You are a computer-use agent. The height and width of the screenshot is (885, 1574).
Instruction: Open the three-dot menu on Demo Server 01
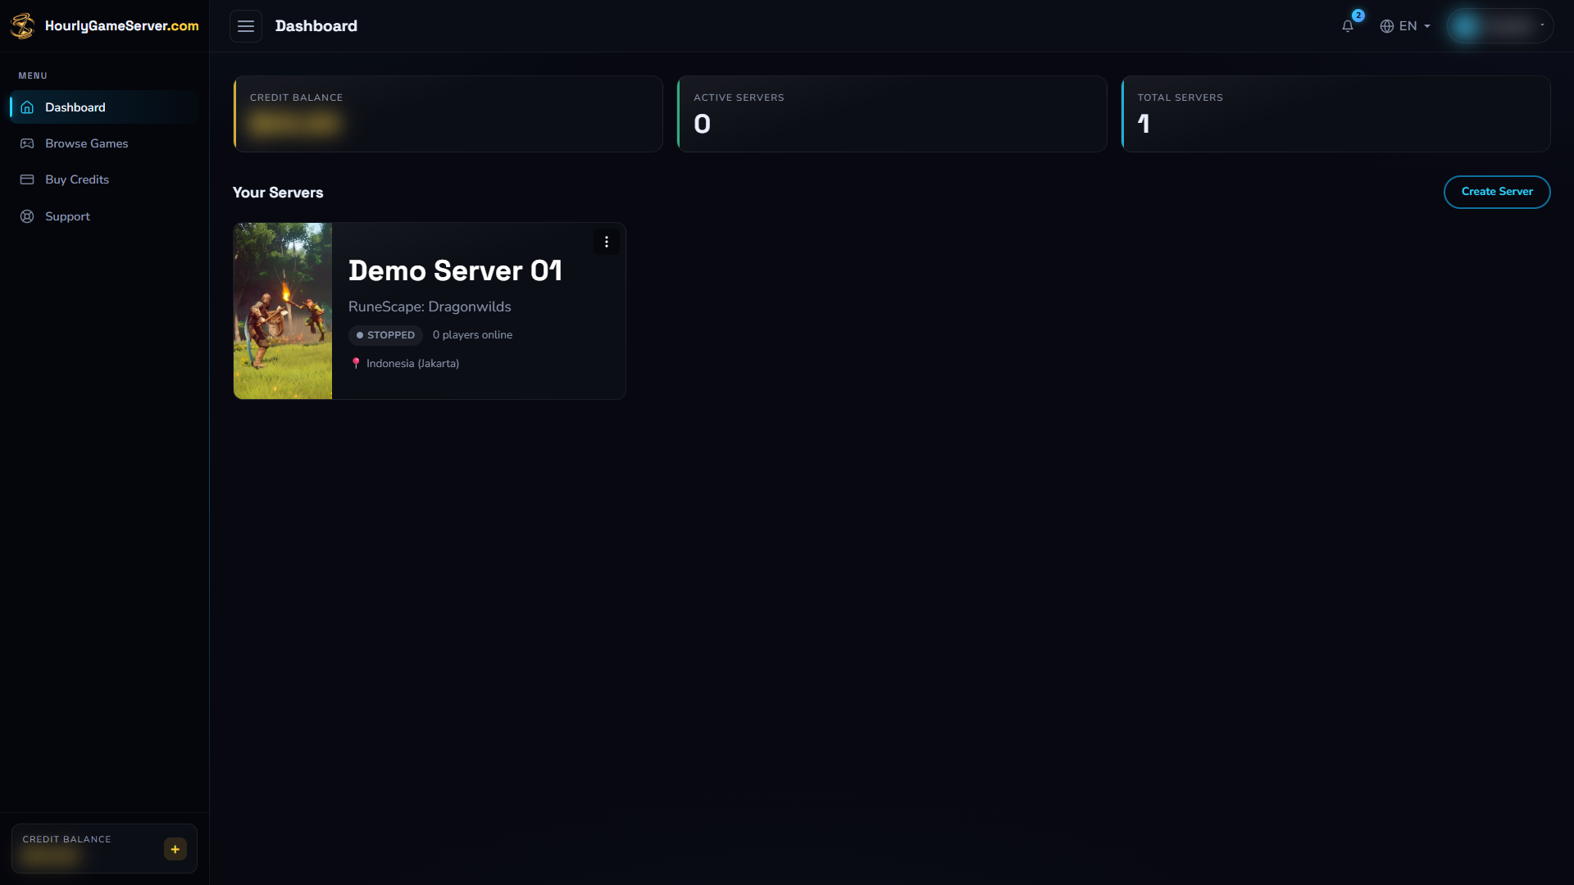tap(606, 242)
